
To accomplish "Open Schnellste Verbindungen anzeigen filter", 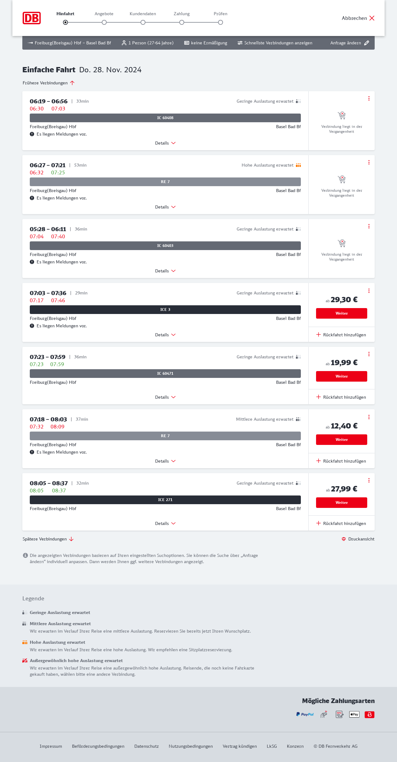I will (x=275, y=43).
